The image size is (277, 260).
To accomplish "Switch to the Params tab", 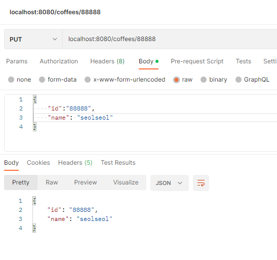I will [17, 61].
